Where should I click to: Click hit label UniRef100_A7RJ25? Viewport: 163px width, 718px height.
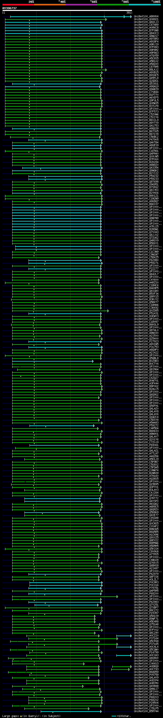[x=146, y=227]
